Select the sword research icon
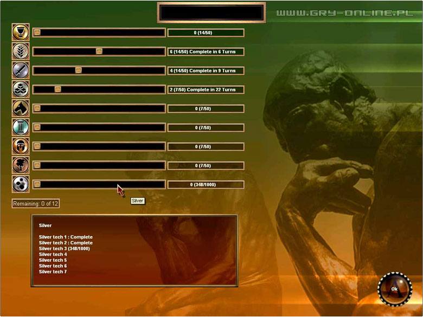The height and width of the screenshot is (317, 423). point(21,70)
